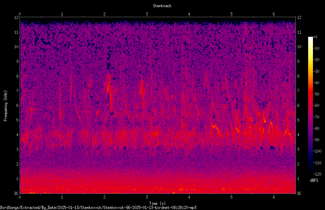Click the file path text at the bottom
Image resolution: width=325 pixels, height=210 pixels.
coord(98,208)
